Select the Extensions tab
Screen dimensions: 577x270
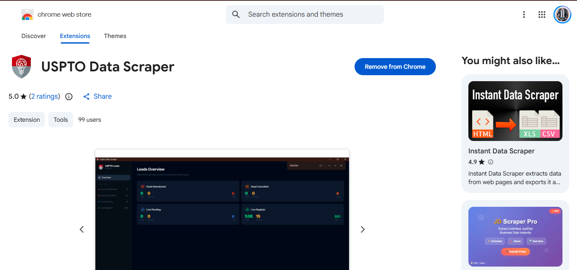[x=75, y=36]
